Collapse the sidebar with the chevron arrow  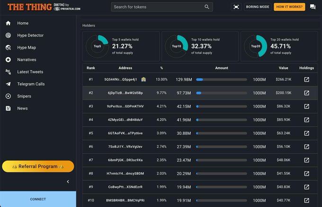[68, 181]
